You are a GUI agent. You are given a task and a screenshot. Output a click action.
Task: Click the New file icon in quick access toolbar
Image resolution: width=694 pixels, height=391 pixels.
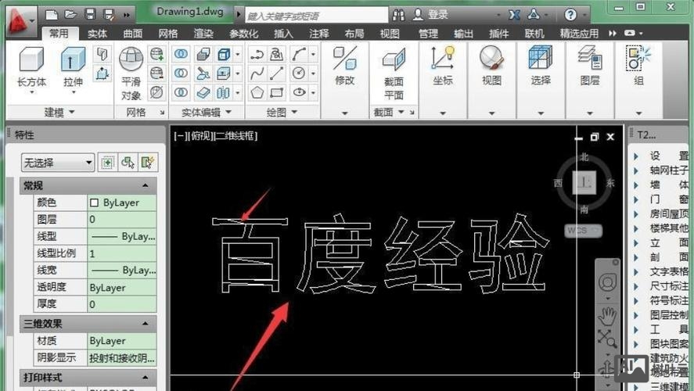click(52, 15)
